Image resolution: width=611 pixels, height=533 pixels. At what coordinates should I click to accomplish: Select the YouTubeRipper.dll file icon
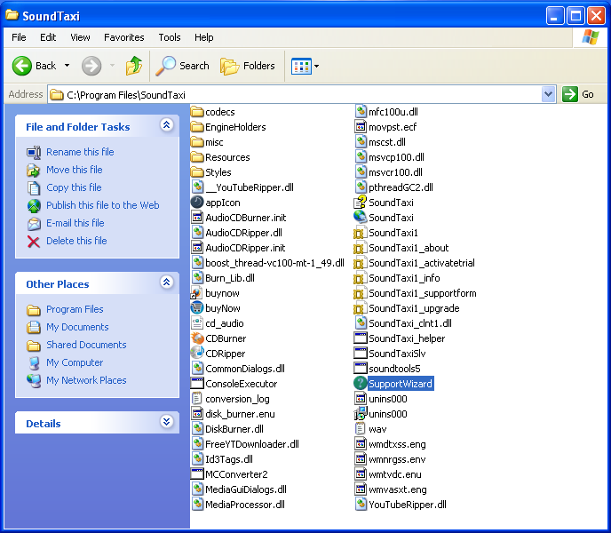361,505
